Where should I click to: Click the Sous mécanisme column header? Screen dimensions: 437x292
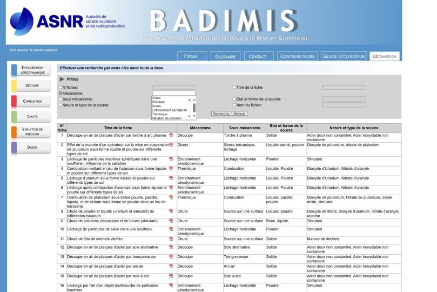(x=244, y=128)
